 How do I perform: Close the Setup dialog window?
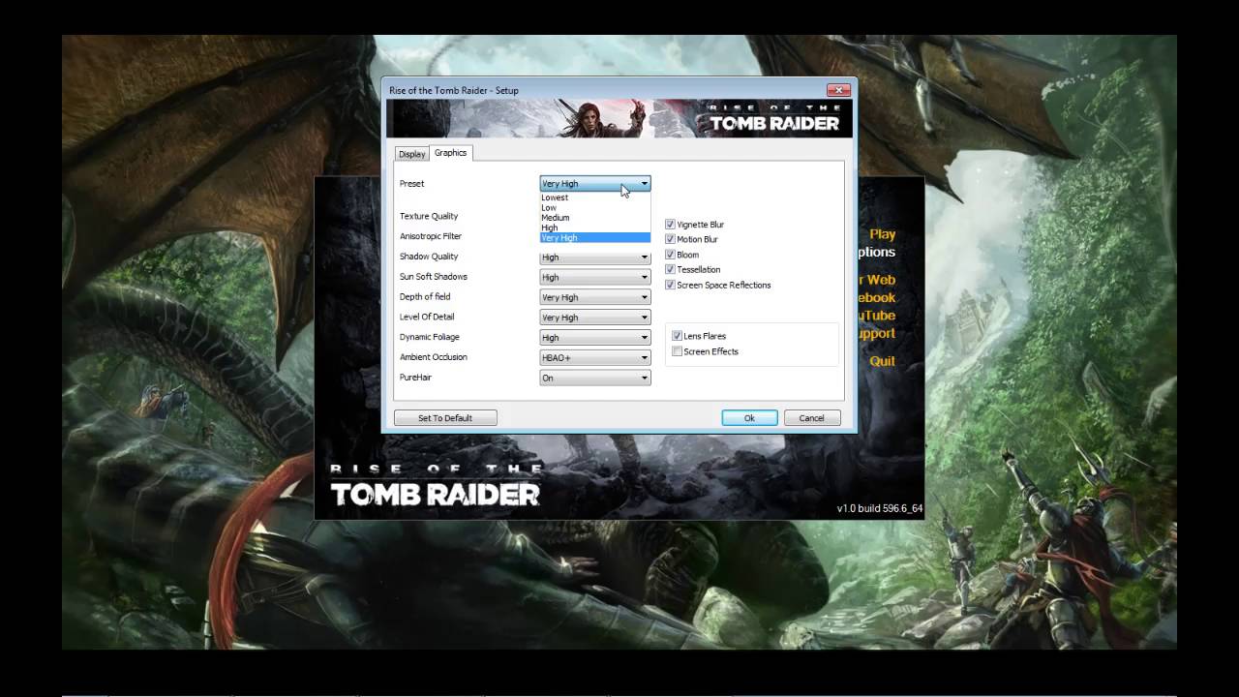[x=838, y=89]
